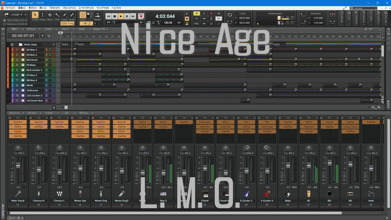Open the モジュール console dropdown

pyautogui.click(x=16, y=113)
